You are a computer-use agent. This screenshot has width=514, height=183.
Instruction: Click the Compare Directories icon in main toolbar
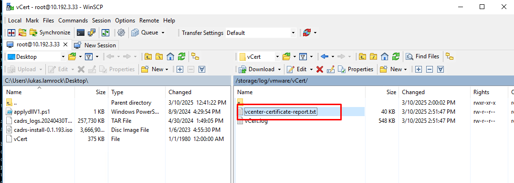click(12, 32)
